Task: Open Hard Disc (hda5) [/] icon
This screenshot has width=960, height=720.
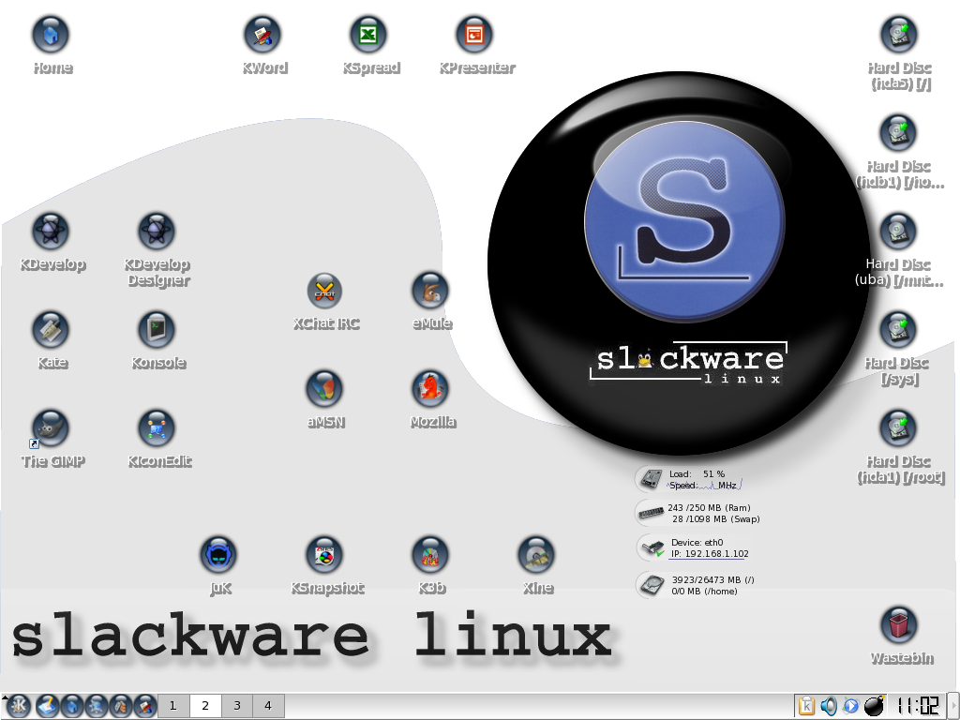Action: (898, 35)
